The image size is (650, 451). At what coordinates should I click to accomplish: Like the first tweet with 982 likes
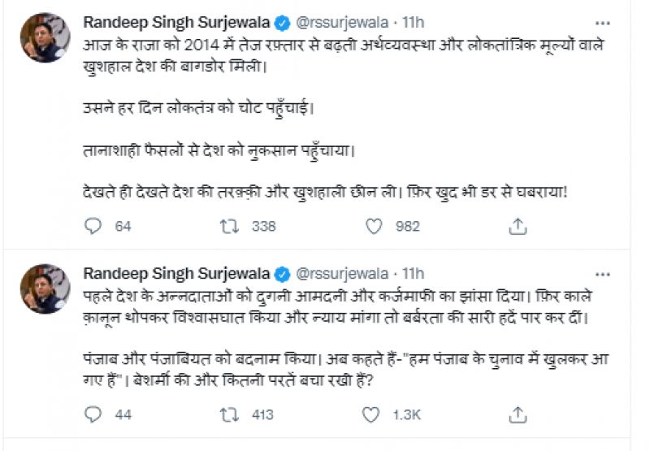pyautogui.click(x=373, y=227)
